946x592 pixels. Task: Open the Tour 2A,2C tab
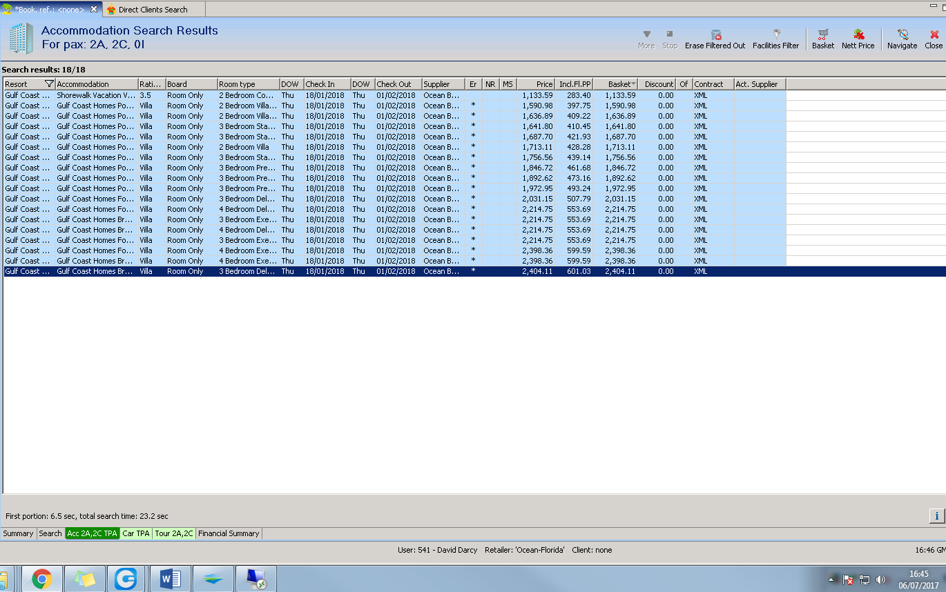tap(174, 533)
